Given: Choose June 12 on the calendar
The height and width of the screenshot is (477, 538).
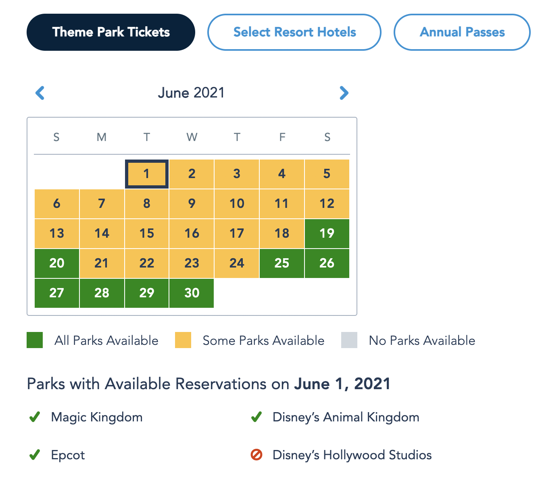Looking at the screenshot, I should coord(327,203).
